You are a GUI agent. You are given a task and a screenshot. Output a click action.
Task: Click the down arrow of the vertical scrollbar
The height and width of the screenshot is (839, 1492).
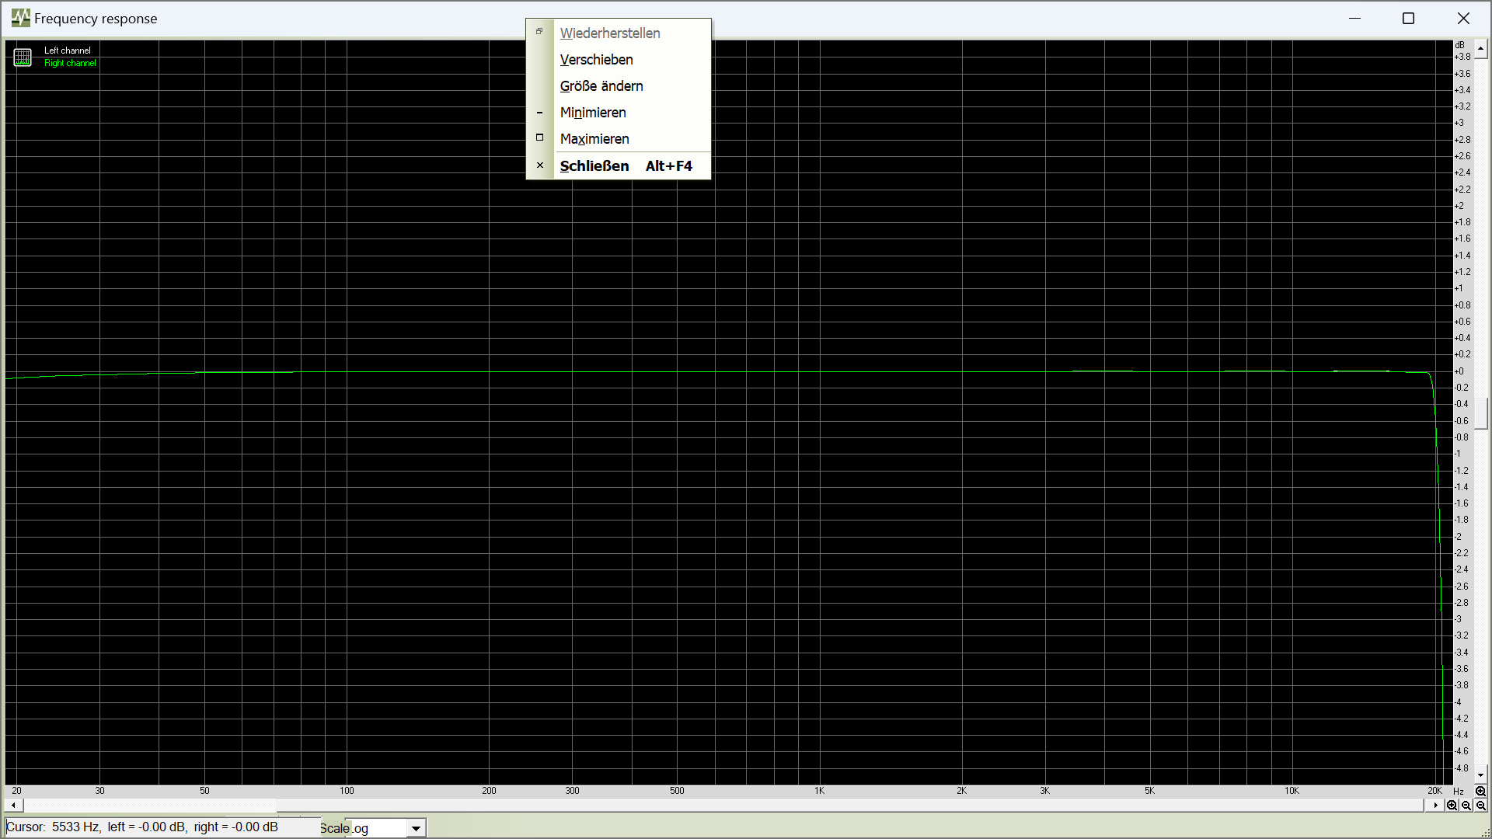pos(1480,775)
